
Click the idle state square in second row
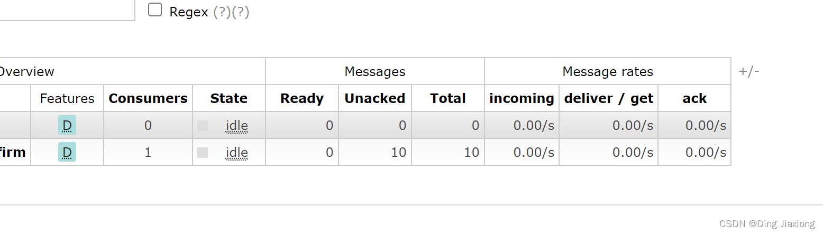[203, 153]
